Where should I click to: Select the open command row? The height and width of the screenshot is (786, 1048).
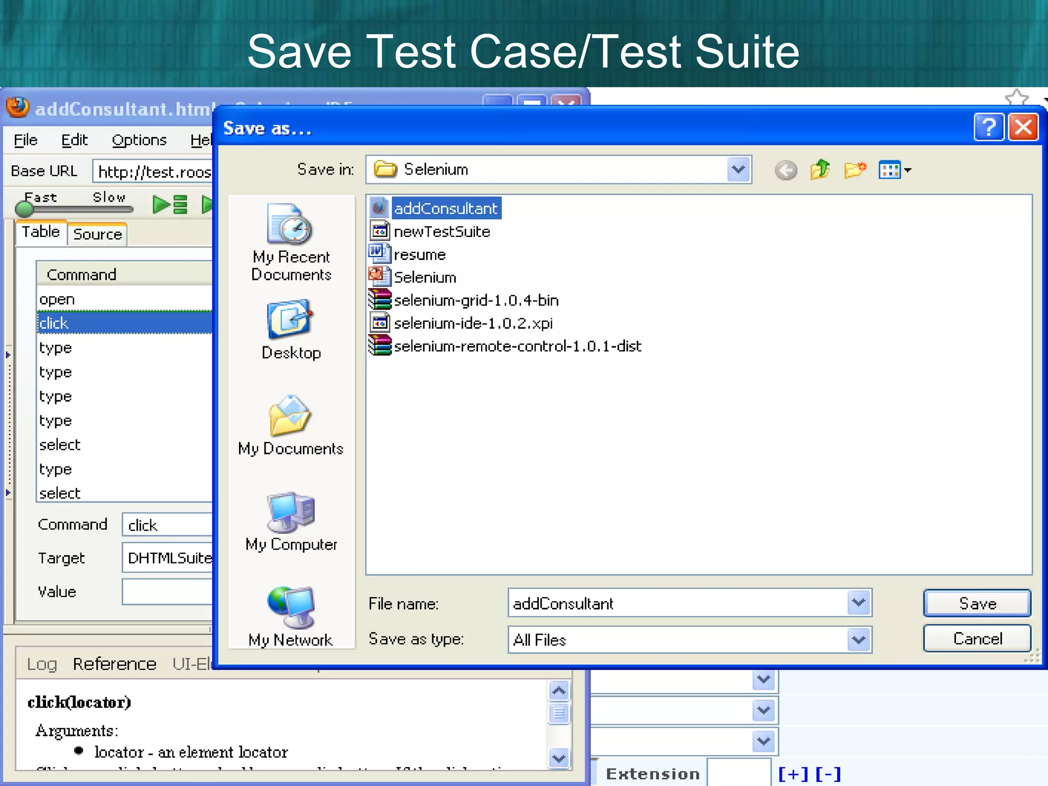pyautogui.click(x=125, y=299)
